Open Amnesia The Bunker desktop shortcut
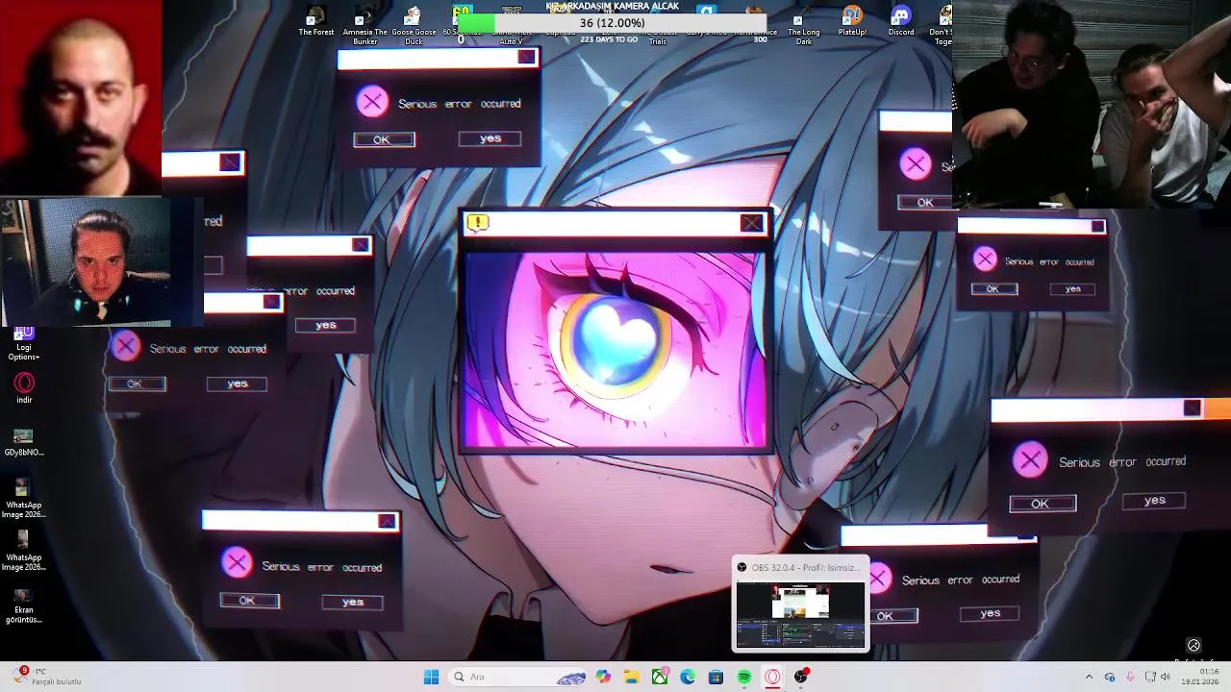 [364, 25]
